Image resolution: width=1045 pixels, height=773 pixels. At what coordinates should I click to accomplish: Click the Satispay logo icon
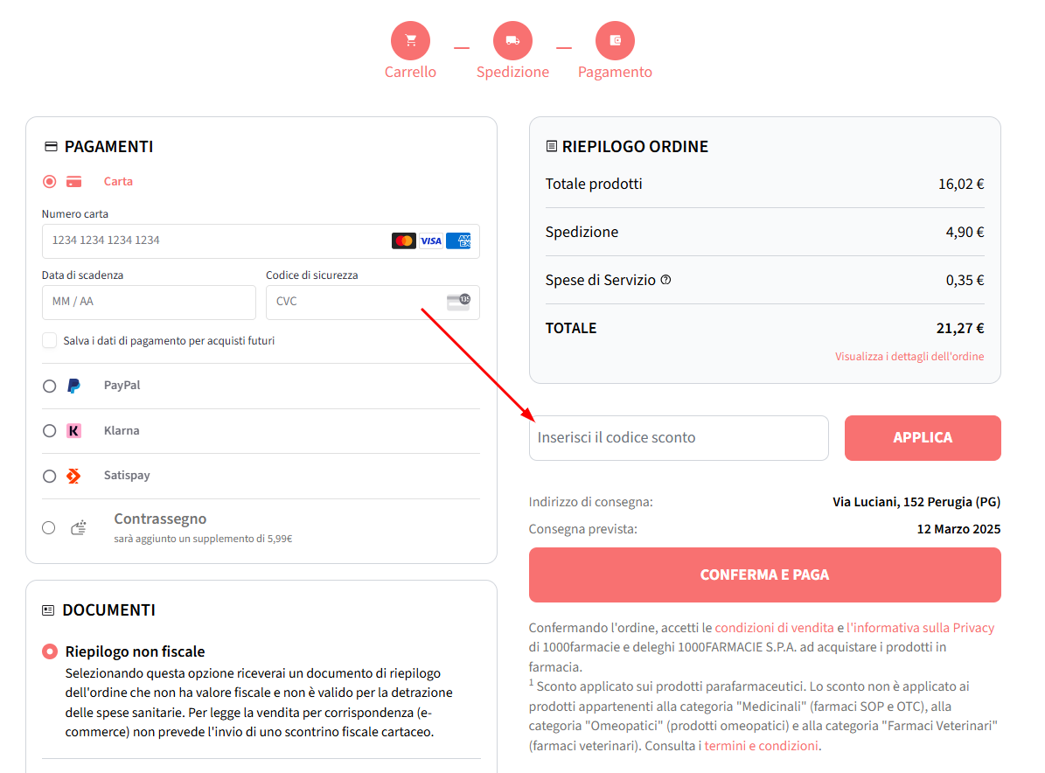point(74,476)
